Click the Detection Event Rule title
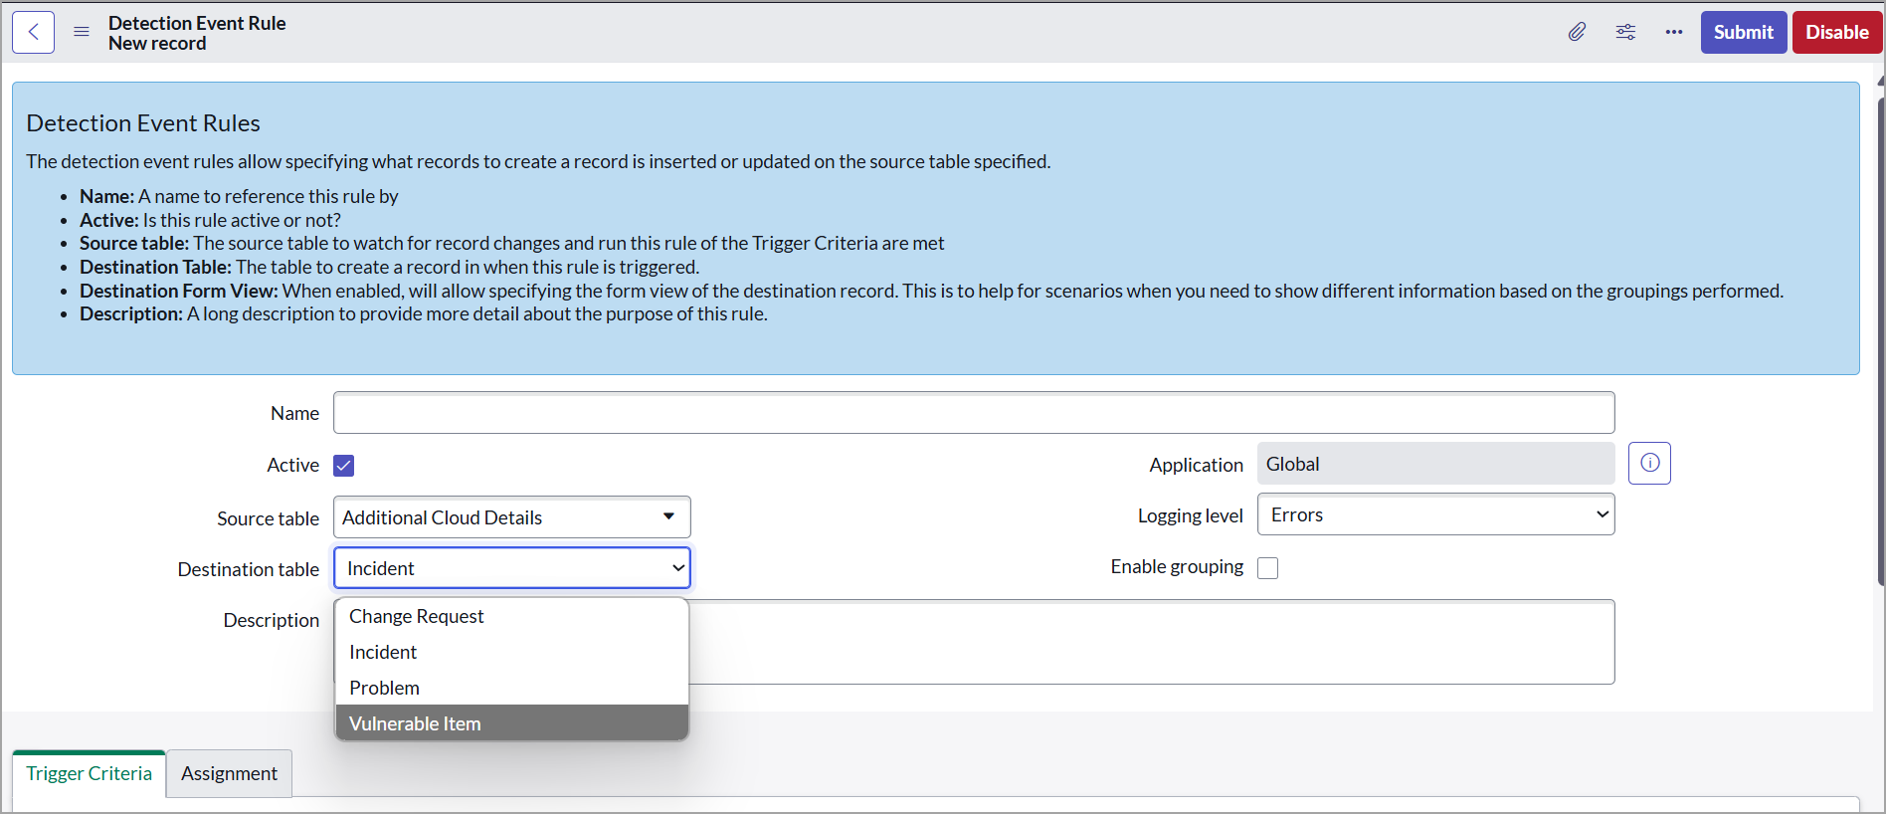The width and height of the screenshot is (1886, 814). pos(197,23)
